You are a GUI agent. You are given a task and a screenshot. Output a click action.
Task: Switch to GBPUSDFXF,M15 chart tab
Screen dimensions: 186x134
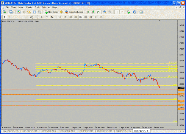point(30,131)
